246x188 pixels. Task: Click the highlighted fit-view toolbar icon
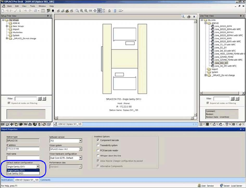[99, 11]
